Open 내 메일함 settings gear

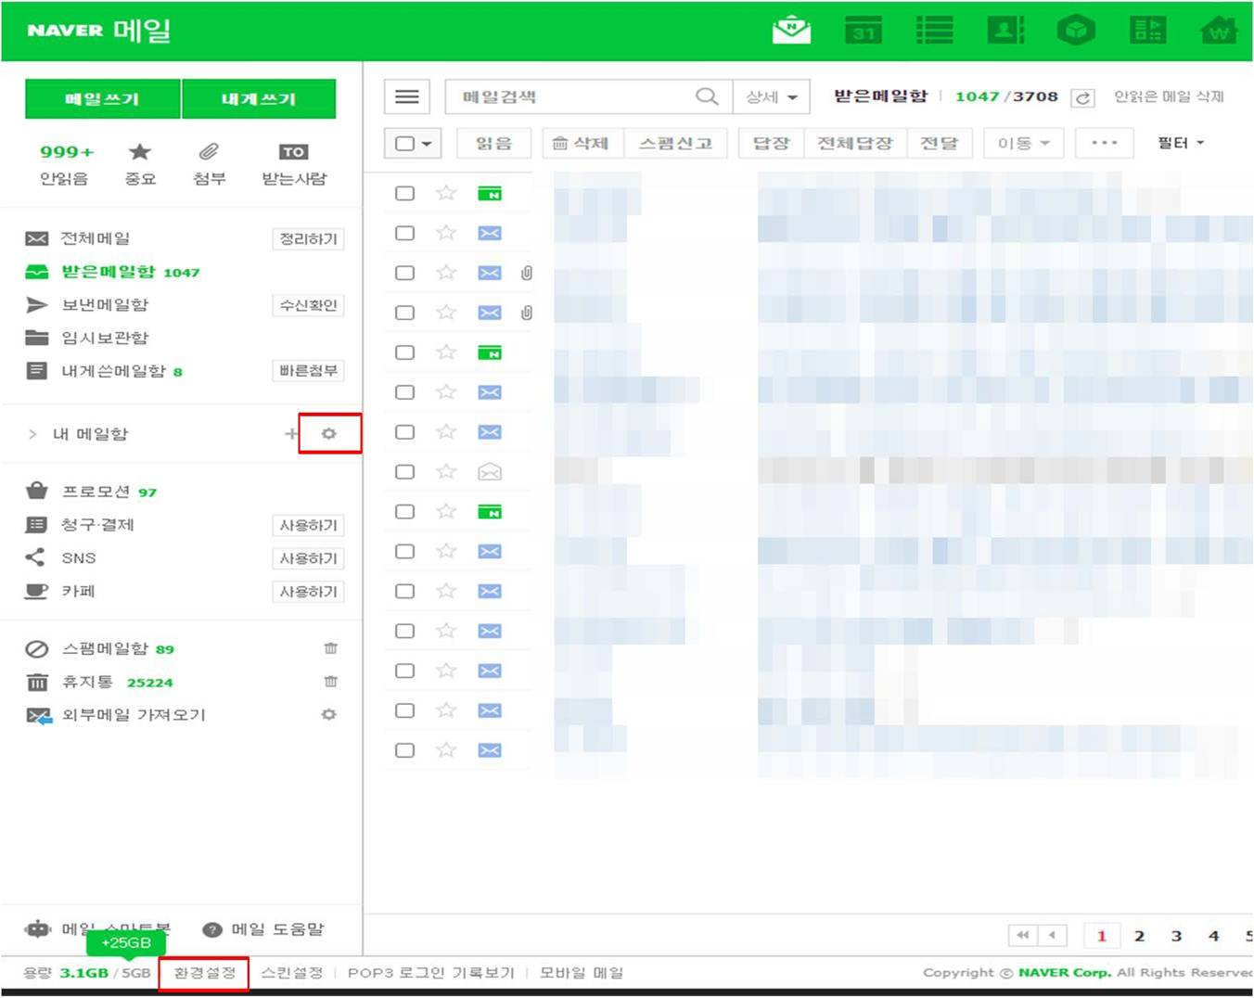328,434
